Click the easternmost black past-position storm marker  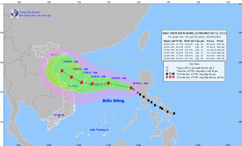pos(174,114)
